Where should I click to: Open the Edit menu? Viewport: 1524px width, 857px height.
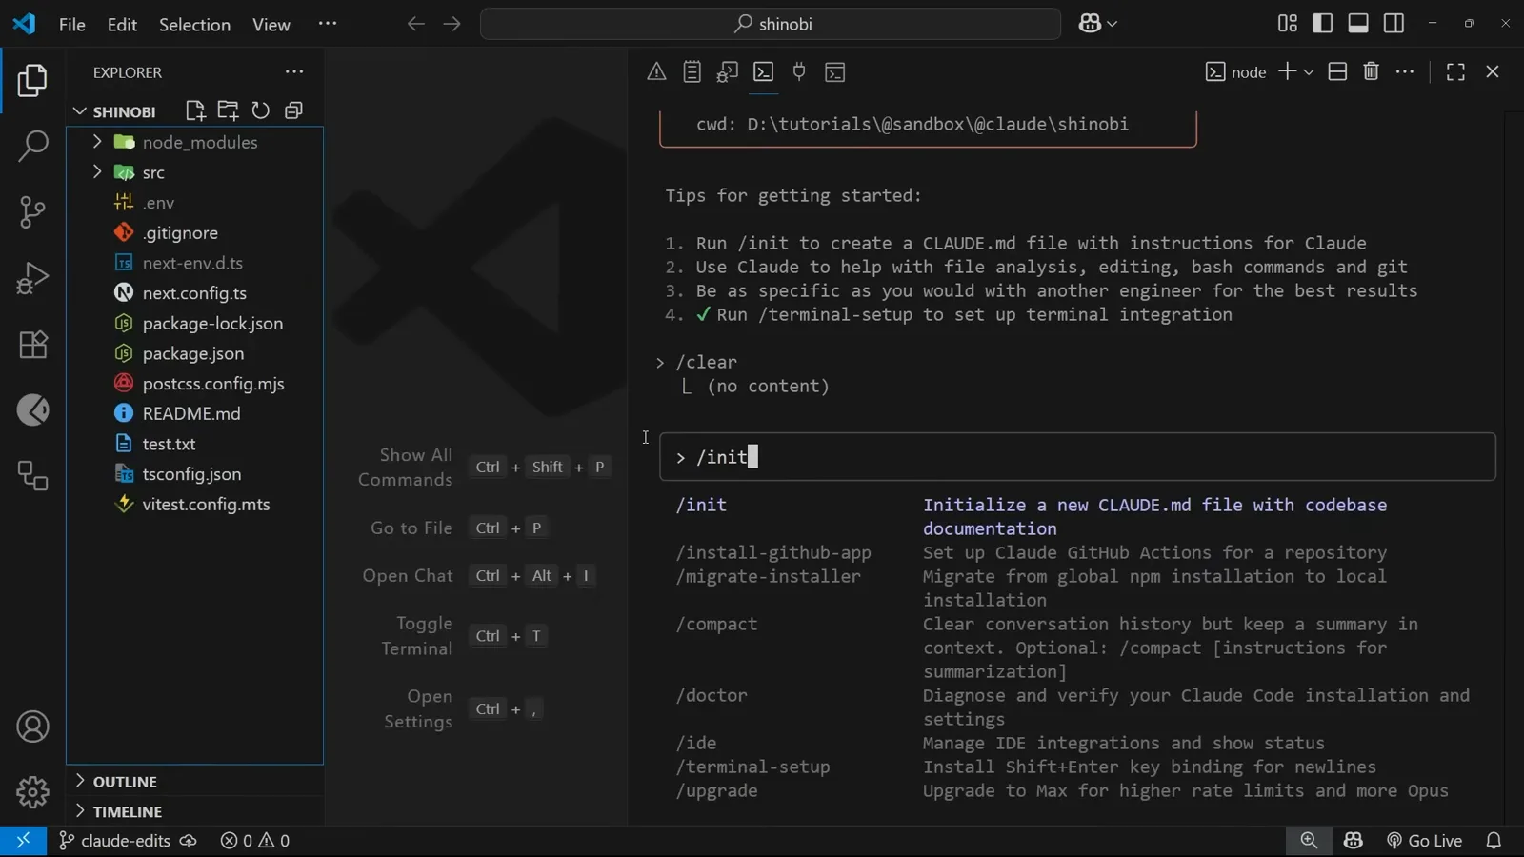(x=122, y=24)
